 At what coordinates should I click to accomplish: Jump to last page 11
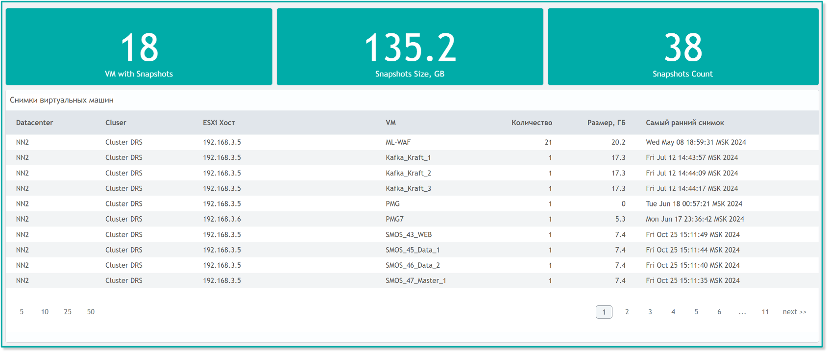point(765,312)
